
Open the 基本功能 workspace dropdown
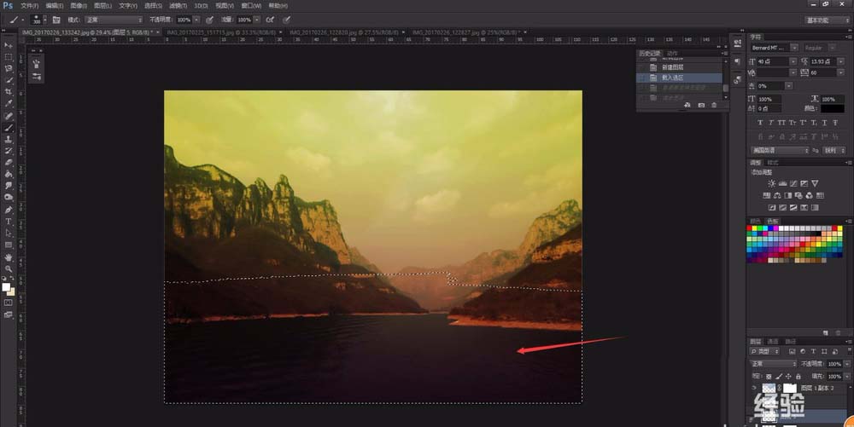tap(827, 20)
